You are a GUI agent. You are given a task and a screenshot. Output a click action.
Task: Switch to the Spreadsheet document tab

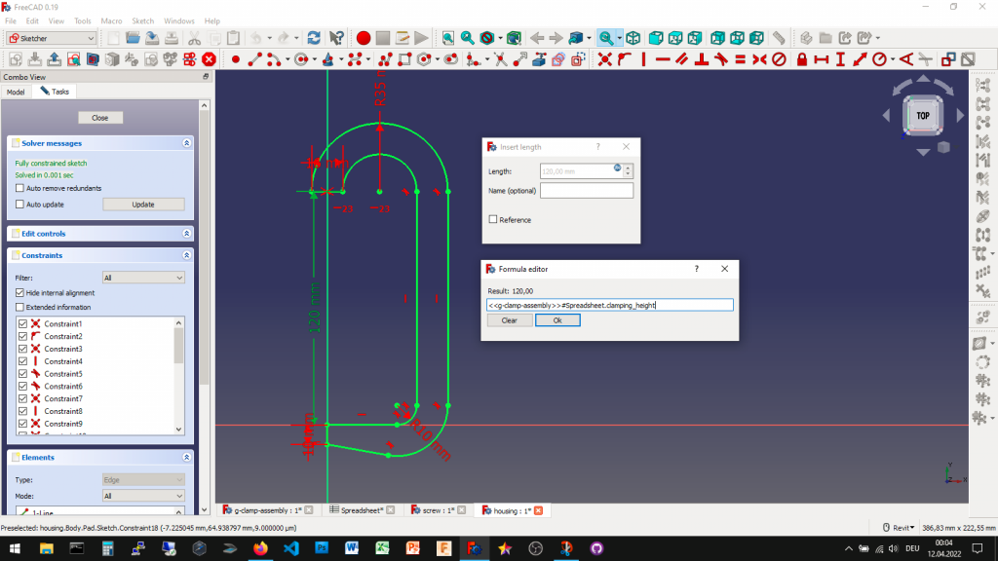click(362, 510)
